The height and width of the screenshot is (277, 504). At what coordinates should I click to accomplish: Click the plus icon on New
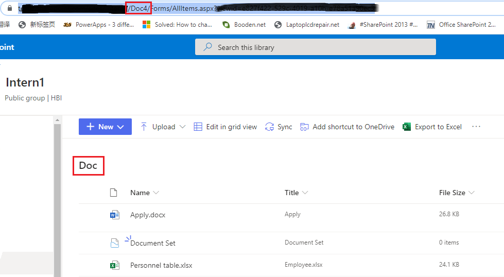(90, 127)
